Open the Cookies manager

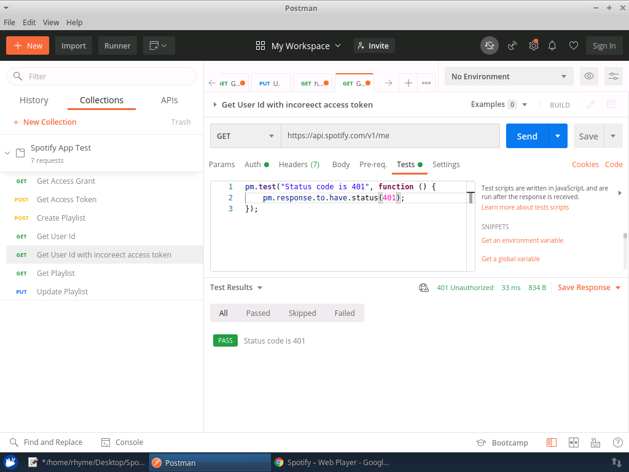[585, 164]
